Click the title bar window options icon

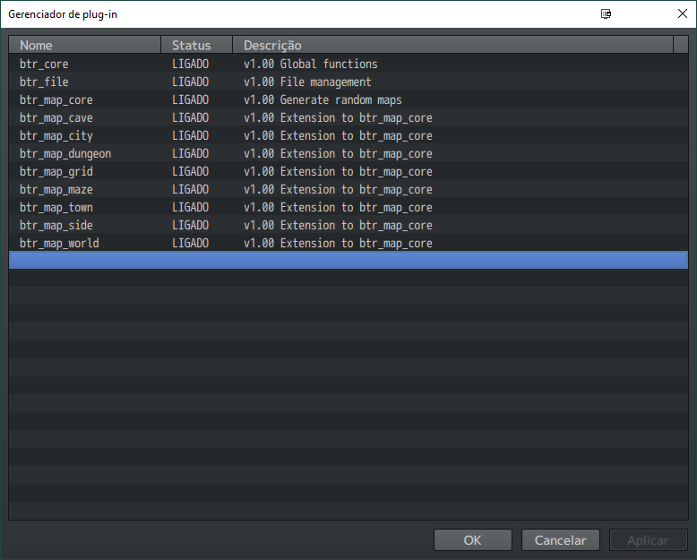click(606, 13)
